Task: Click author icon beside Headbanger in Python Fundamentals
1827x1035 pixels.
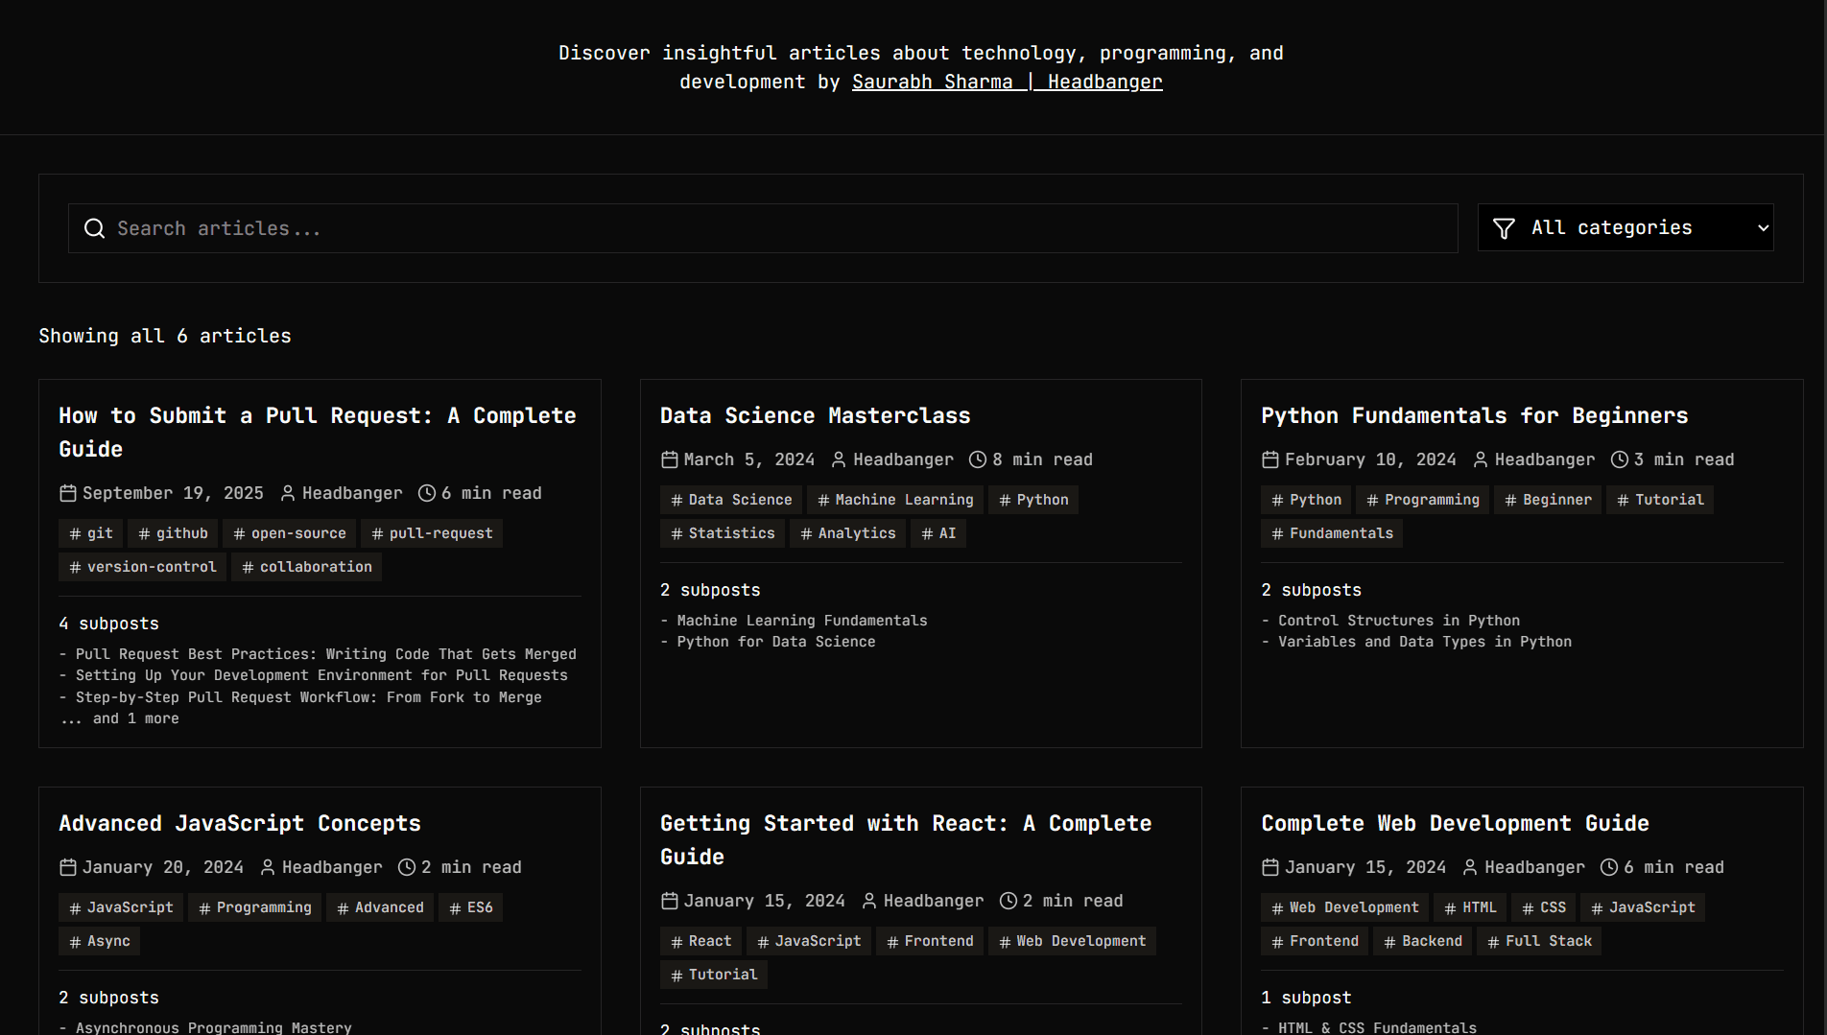Action: (x=1481, y=460)
